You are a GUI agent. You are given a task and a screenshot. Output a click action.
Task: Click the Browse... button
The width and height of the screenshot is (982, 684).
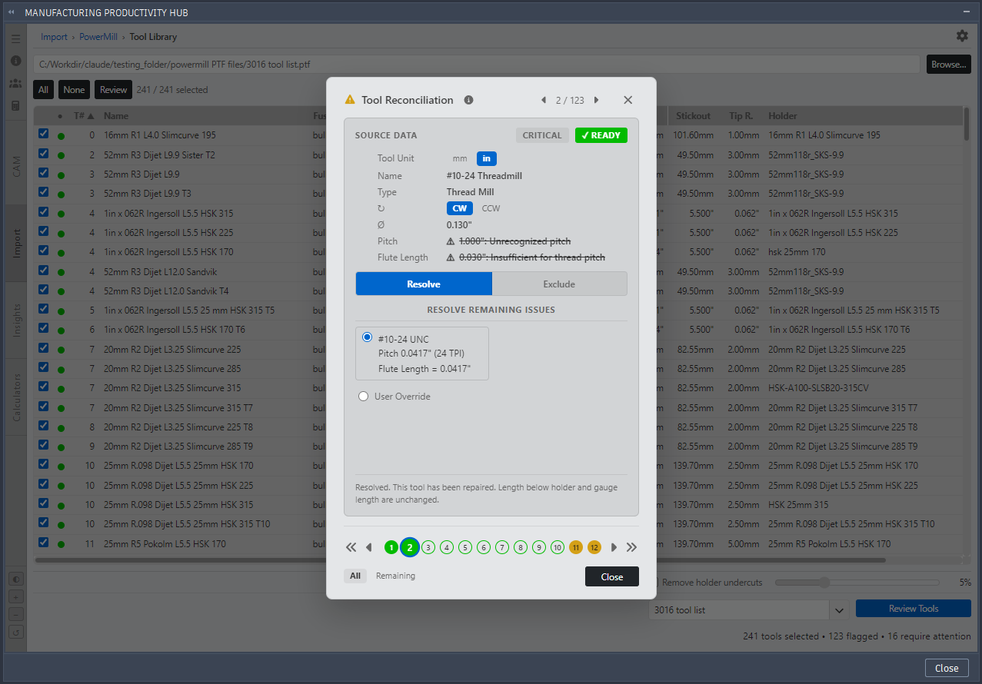pos(948,65)
